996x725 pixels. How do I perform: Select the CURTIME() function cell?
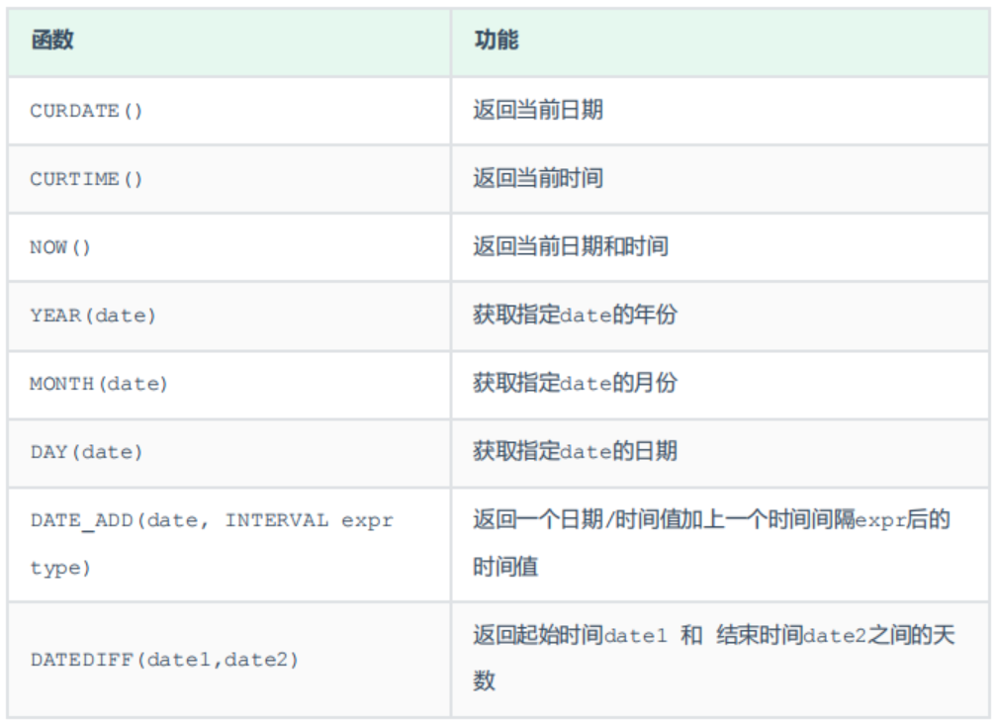click(x=87, y=179)
